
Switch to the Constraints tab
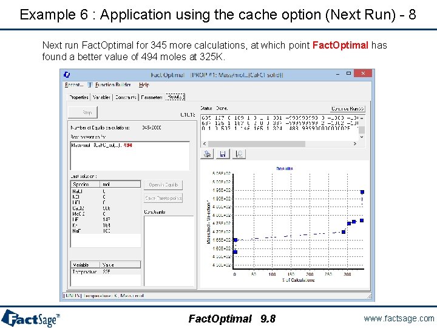tap(126, 97)
